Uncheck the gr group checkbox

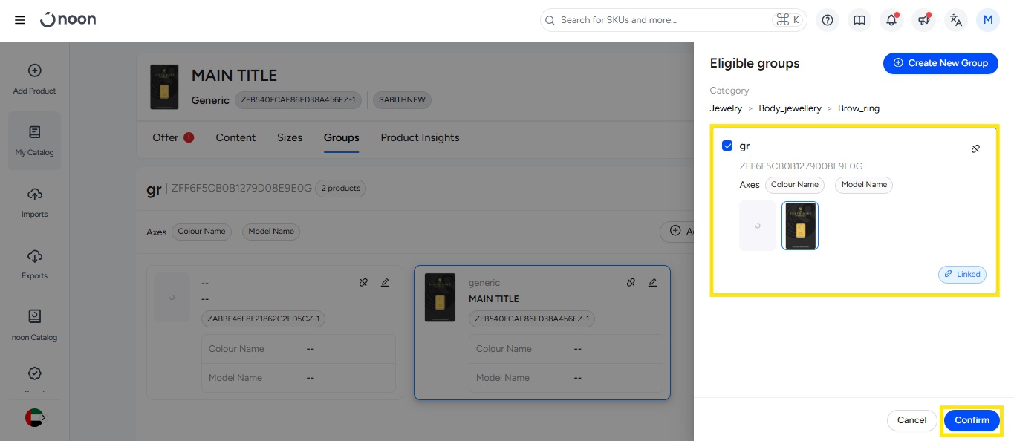pos(727,146)
